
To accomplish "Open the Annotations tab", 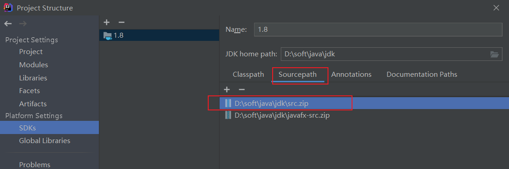I will point(351,75).
